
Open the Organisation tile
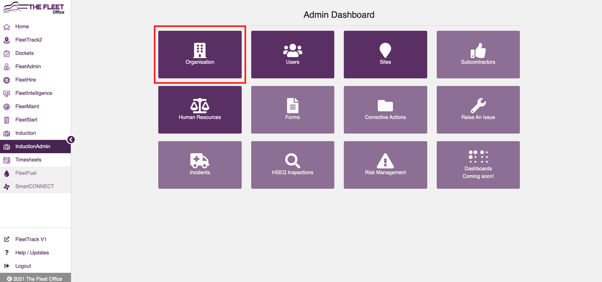click(200, 55)
